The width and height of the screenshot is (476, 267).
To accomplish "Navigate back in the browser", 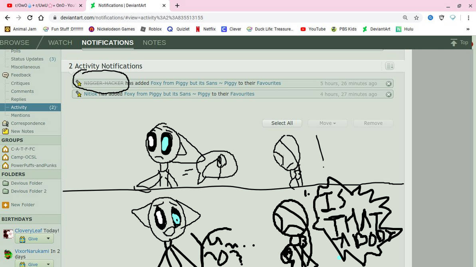I will point(8,18).
